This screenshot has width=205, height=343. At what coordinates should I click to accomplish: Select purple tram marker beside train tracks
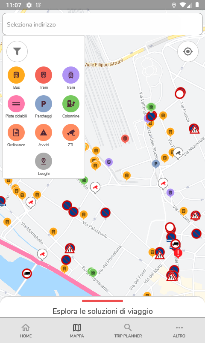[x=109, y=162]
